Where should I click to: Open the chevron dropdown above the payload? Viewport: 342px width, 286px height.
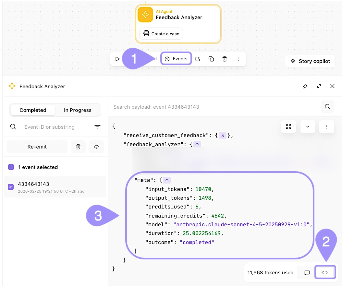[x=308, y=127]
